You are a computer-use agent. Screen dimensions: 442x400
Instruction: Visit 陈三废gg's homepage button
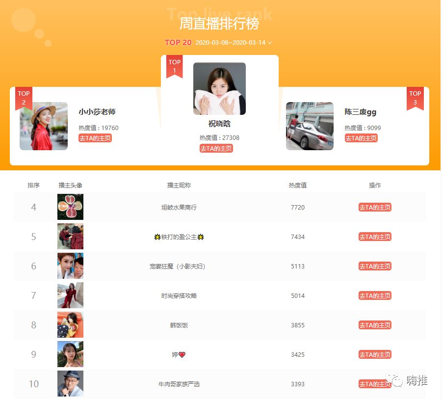pos(361,138)
